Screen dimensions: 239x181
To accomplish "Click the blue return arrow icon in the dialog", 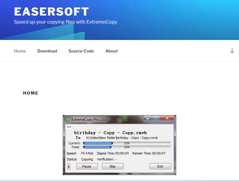I will [69, 127].
